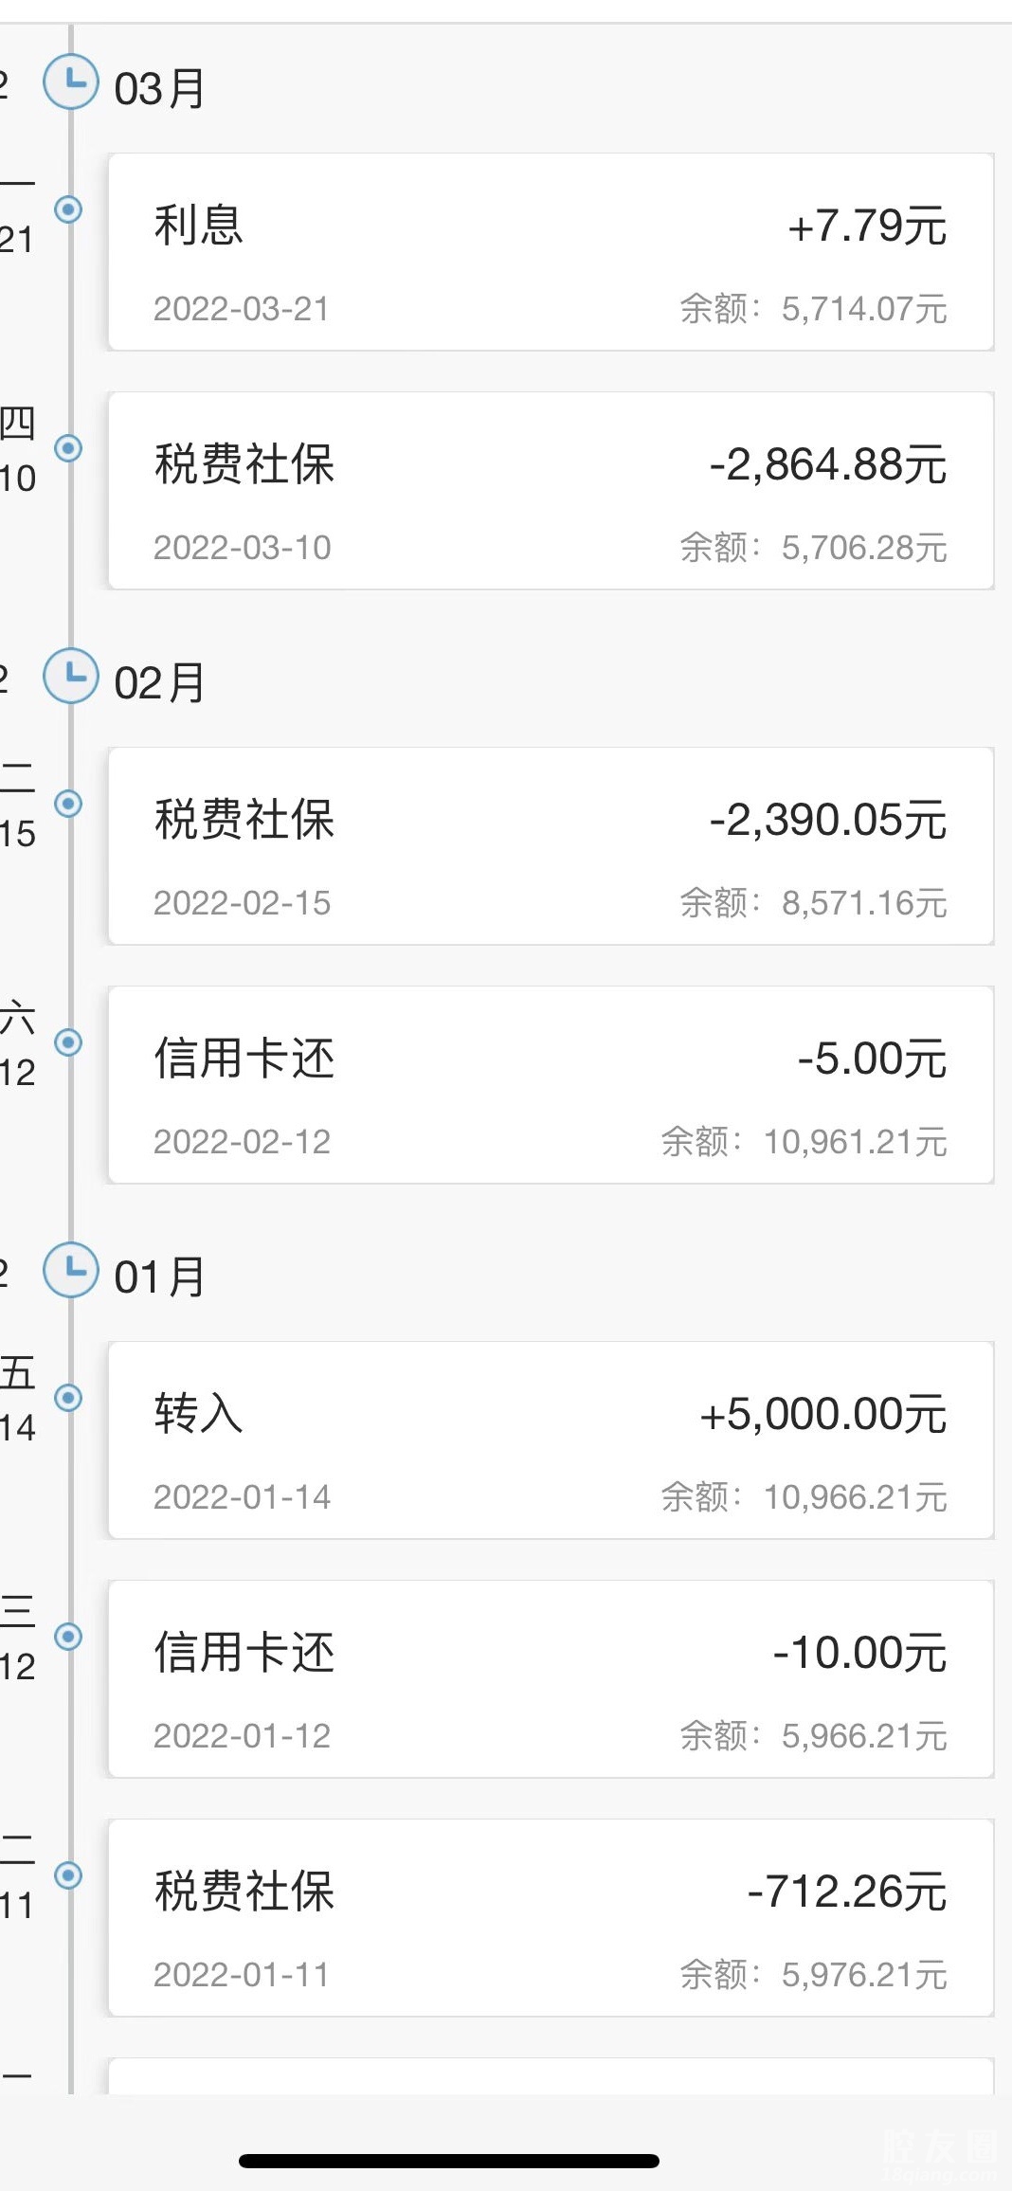Image resolution: width=1012 pixels, height=2191 pixels.
Task: Open the 税费社保 -2,864.88元 transaction
Action: [x=551, y=491]
